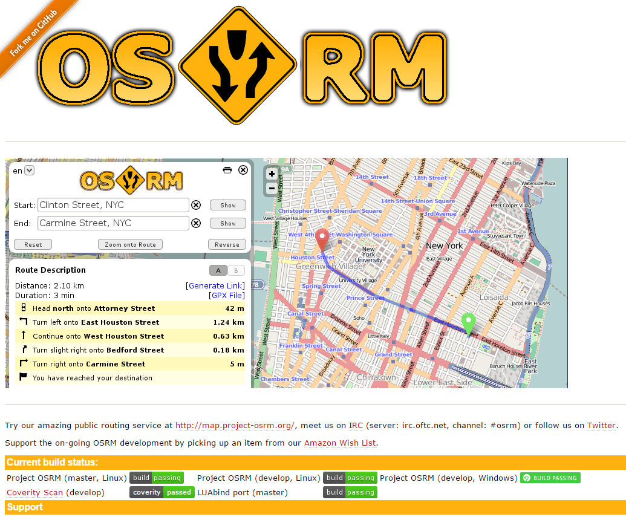Select the red start marker on the map
Screen dimensions: 626x517
coord(322,239)
